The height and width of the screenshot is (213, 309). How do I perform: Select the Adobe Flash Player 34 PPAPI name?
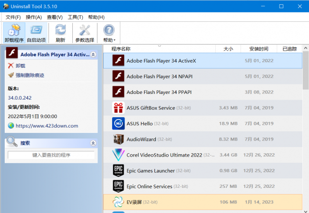(159, 92)
